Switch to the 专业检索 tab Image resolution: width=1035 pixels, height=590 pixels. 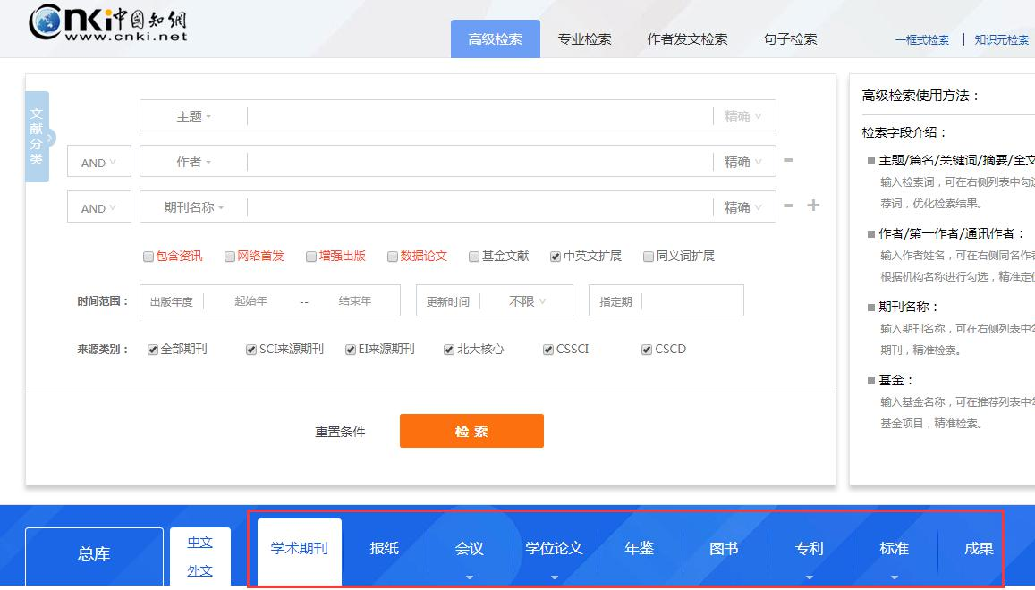point(585,38)
